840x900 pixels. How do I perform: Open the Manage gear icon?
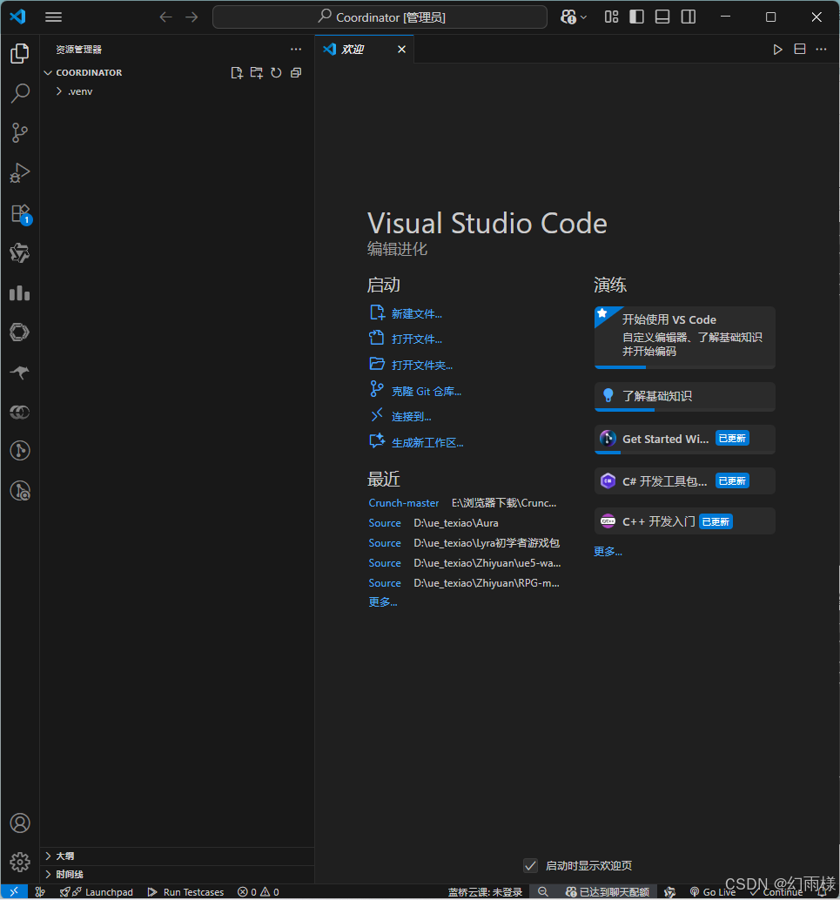19,862
